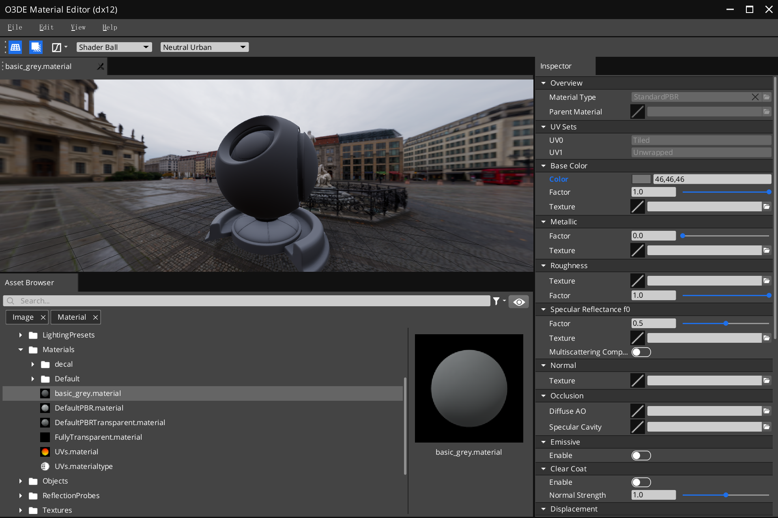
Task: Clear the StandardPBR material type field
Action: 755,97
